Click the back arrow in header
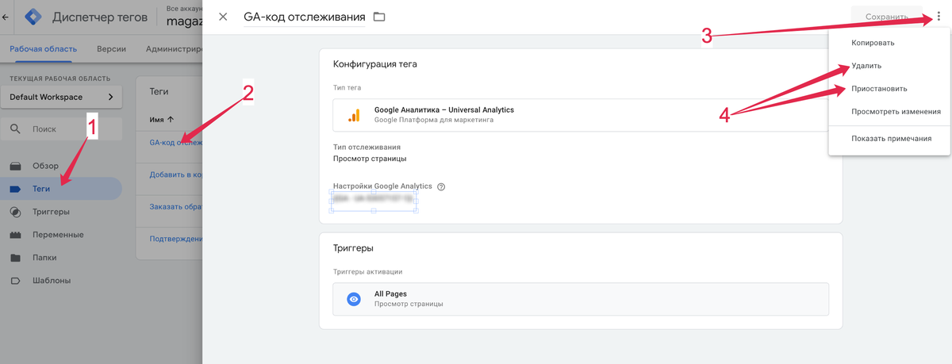952x364 pixels. [x=6, y=16]
